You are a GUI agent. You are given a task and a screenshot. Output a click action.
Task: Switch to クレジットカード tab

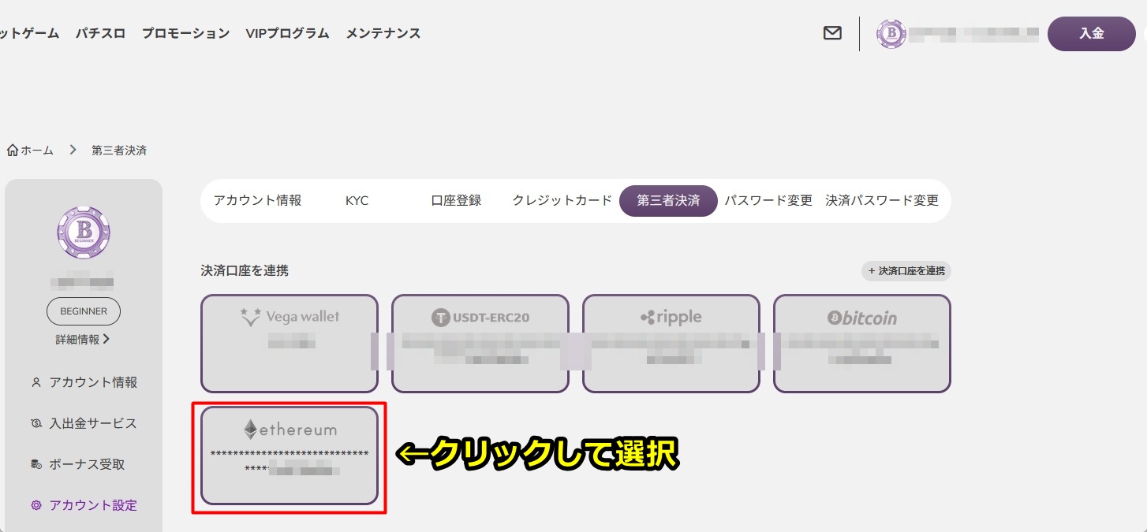562,200
